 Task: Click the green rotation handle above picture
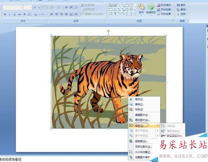coord(109,31)
